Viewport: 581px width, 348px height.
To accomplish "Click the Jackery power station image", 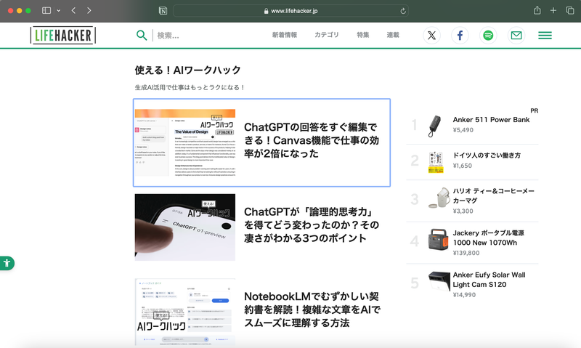I will pos(439,240).
